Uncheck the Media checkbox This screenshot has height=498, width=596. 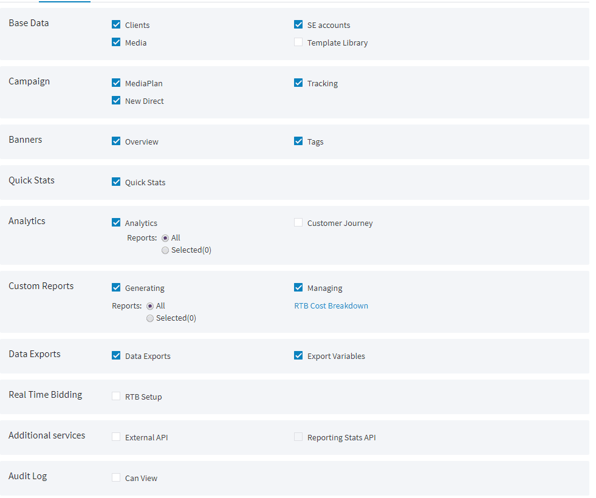[x=116, y=42]
